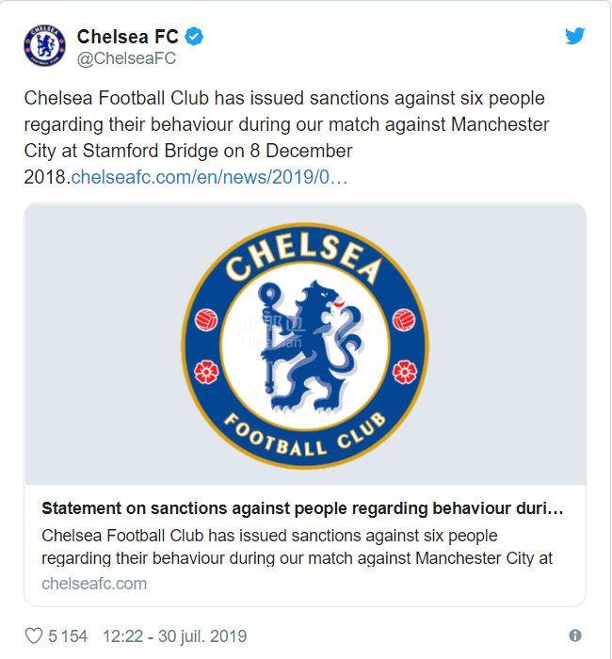
Task: Follow the chelseafc.com/en/news/2019 link in the tweet
Action: point(209,177)
